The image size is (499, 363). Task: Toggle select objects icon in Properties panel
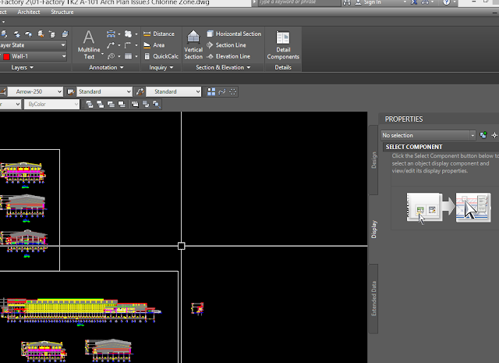494,135
